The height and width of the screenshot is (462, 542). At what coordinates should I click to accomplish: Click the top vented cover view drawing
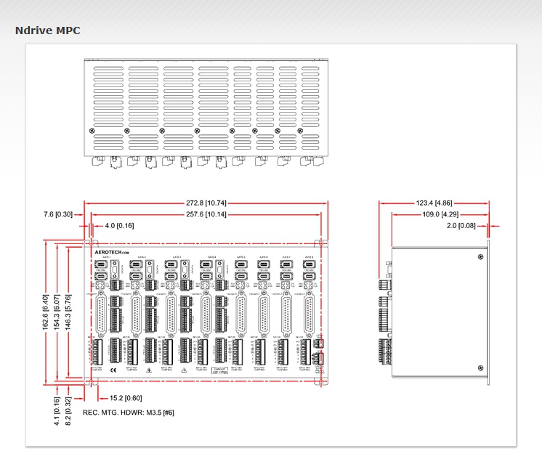(206, 114)
